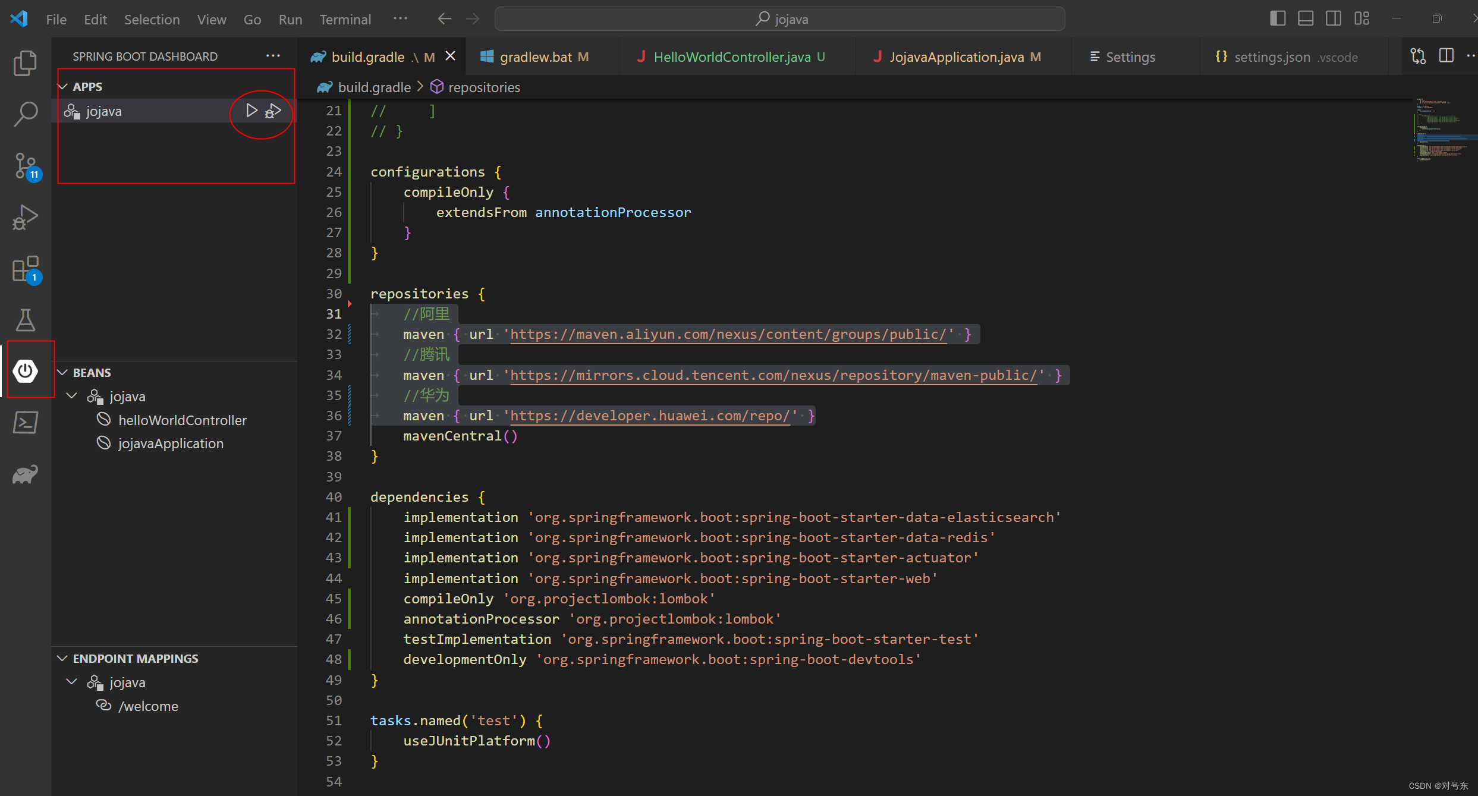Go forward in navigation history
The image size is (1478, 796).
coord(473,19)
